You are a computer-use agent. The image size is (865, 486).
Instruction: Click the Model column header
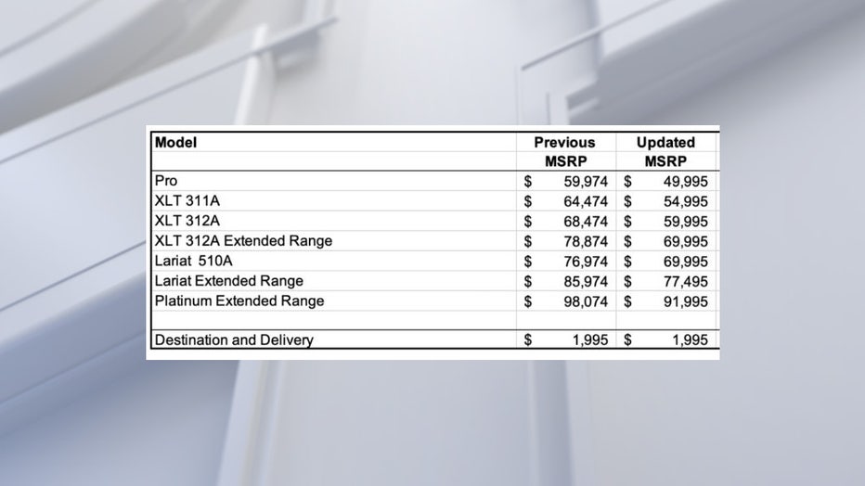tap(176, 143)
